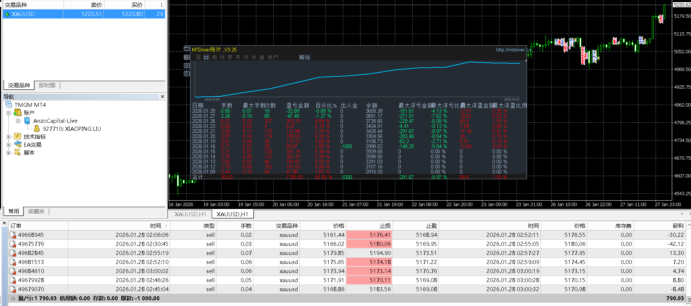691x306 pixels.
Task: Click the MTDriver help question mark icon
Action: click(x=187, y=74)
